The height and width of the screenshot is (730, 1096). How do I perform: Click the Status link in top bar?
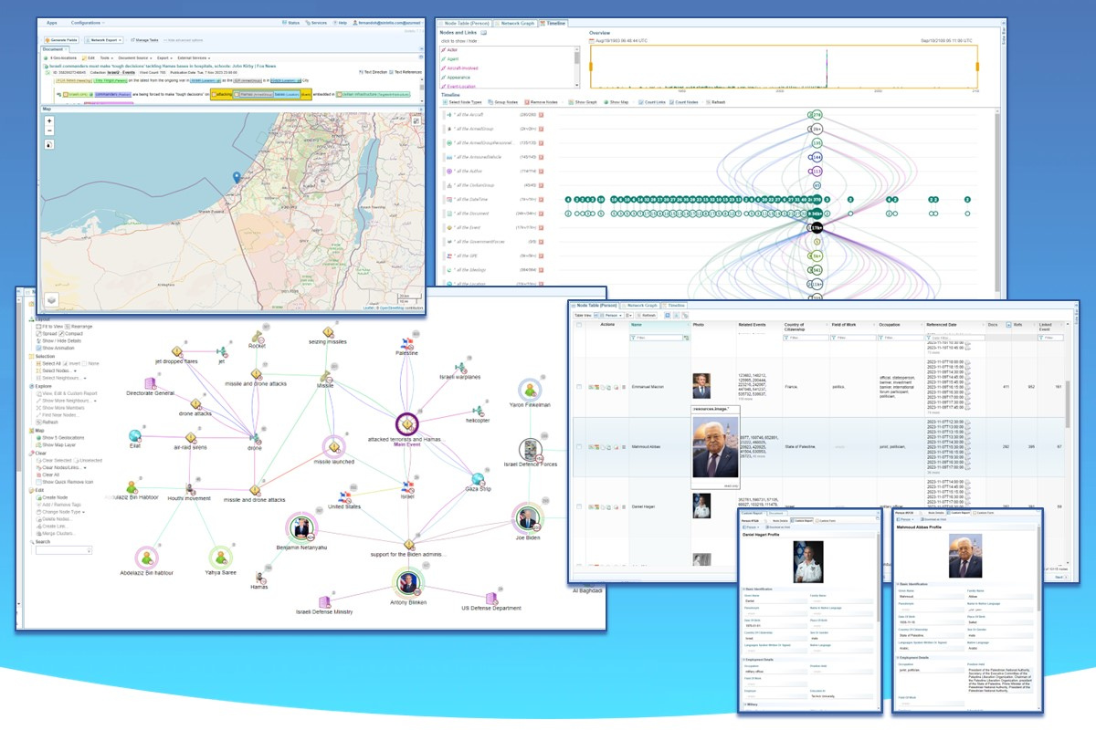289,23
